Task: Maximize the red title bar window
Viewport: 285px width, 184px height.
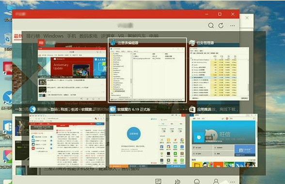Action: click(220, 14)
